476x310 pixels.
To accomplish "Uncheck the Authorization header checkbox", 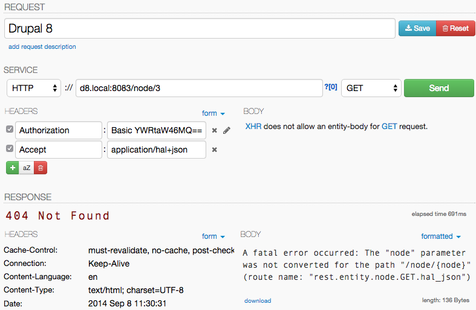I will pos(10,129).
